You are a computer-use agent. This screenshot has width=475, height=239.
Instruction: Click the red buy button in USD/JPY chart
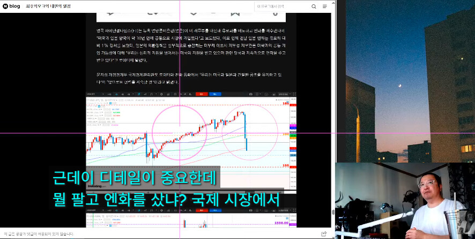[202, 94]
